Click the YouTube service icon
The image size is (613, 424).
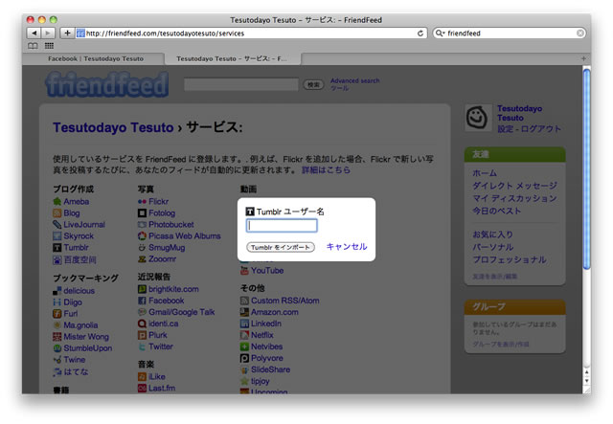coord(244,271)
